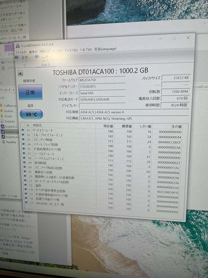Click status dot for 0C 電源投入回数

coord(25,171)
